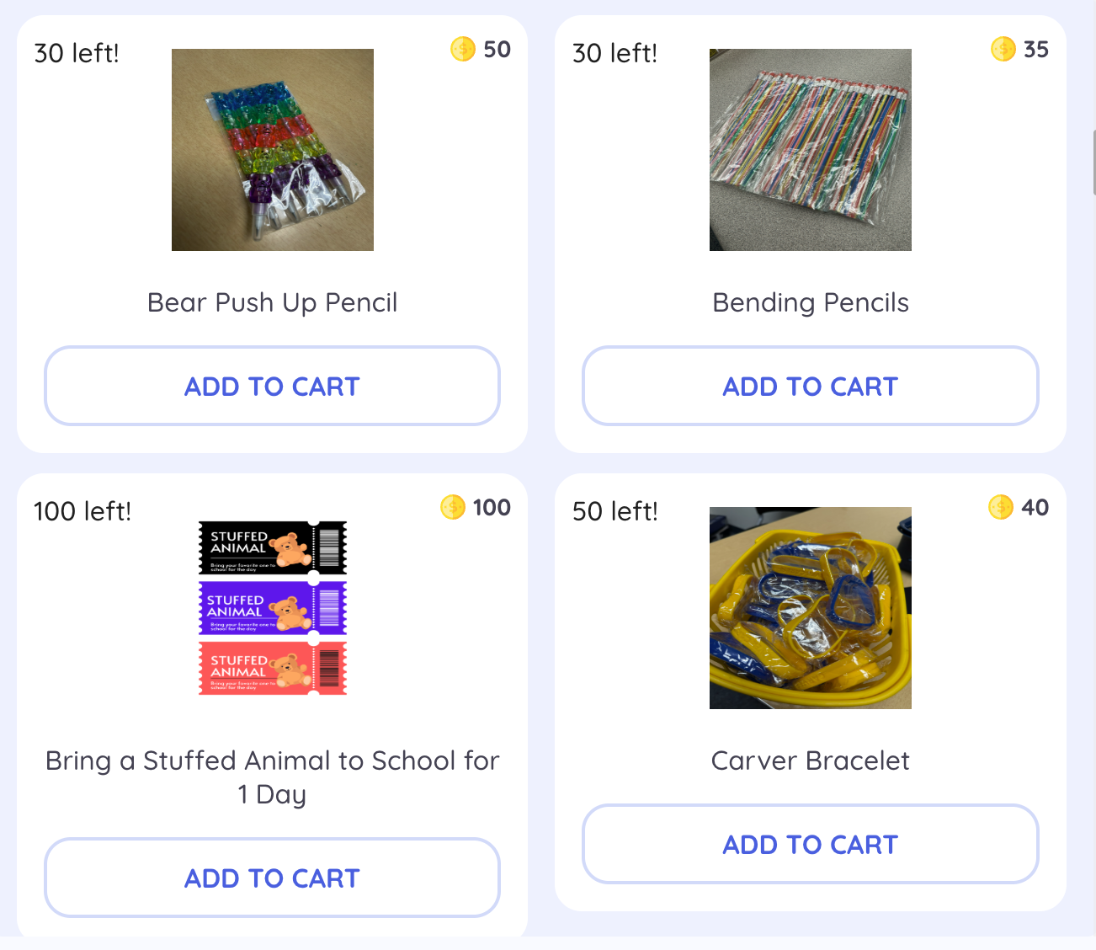Add Bear Push Up Pencil to cart
Screen dimensions: 1096x950
272,387
